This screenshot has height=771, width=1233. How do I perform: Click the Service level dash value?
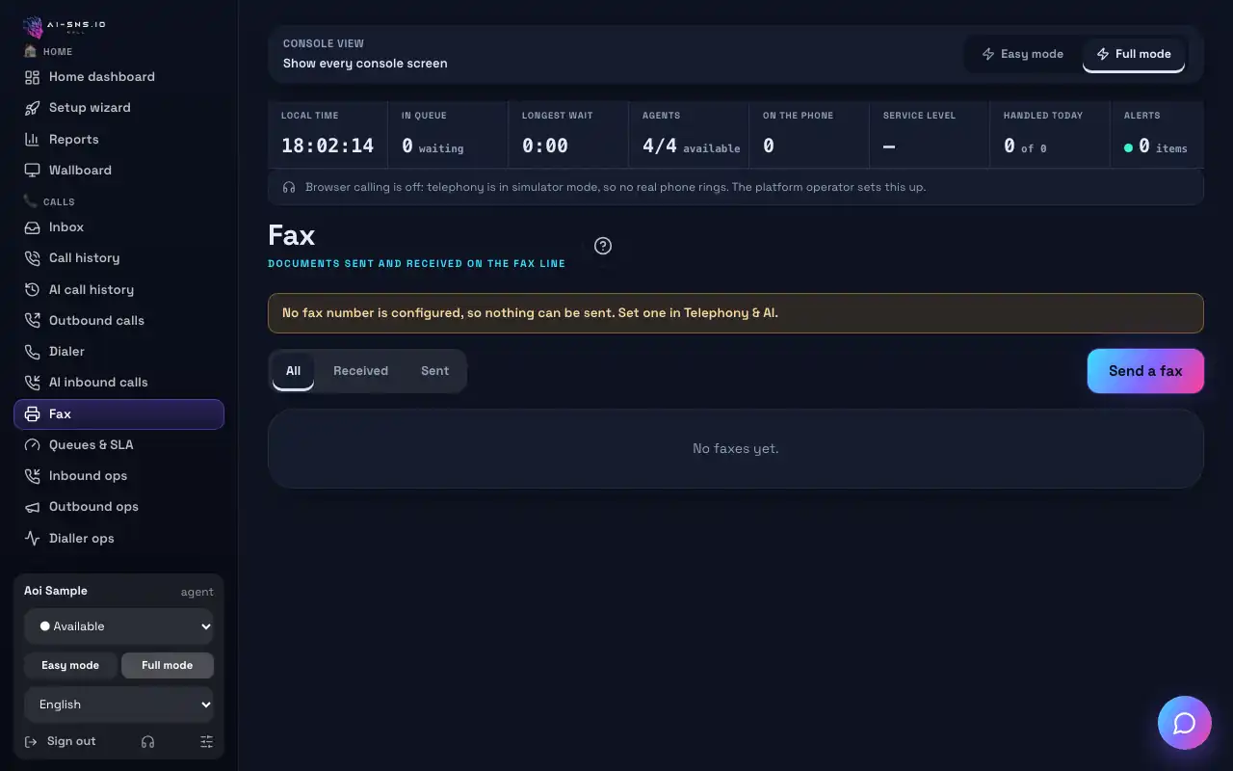click(x=889, y=146)
